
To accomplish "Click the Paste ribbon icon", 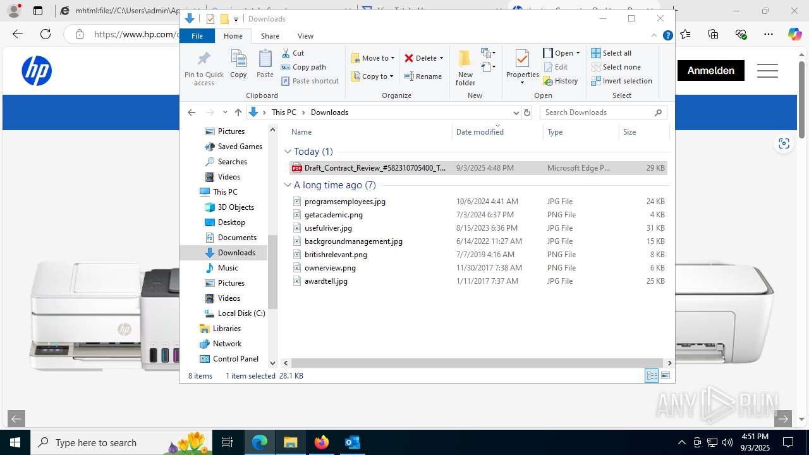I will 265,64.
